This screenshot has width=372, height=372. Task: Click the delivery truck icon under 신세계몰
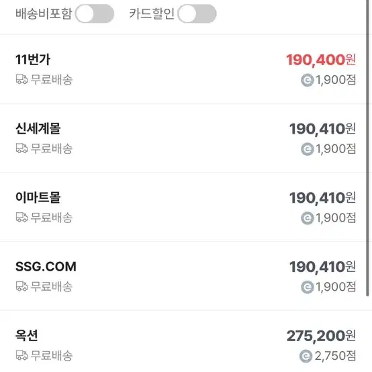click(22, 148)
